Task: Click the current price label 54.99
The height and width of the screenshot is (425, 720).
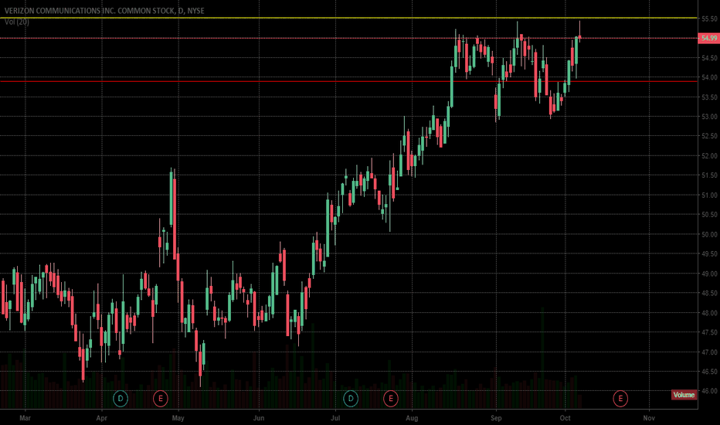Action: [708, 38]
